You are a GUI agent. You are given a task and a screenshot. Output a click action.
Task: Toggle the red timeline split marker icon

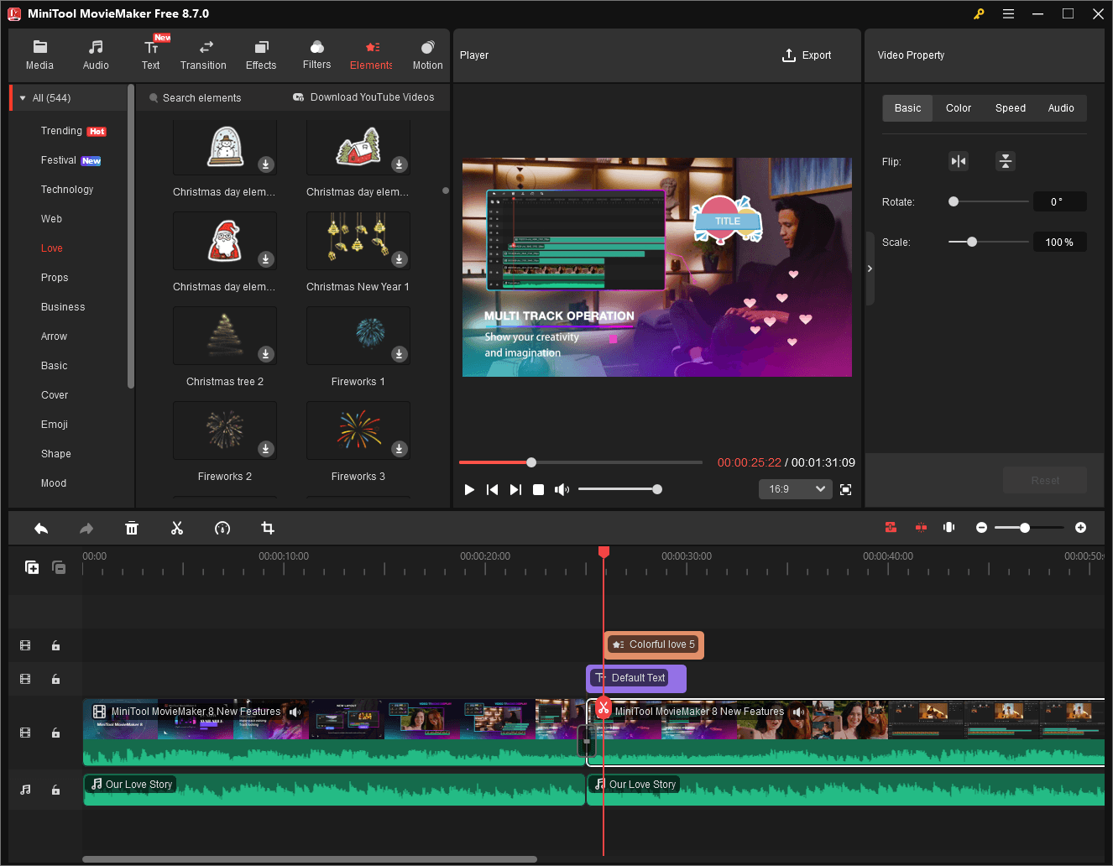(x=921, y=527)
